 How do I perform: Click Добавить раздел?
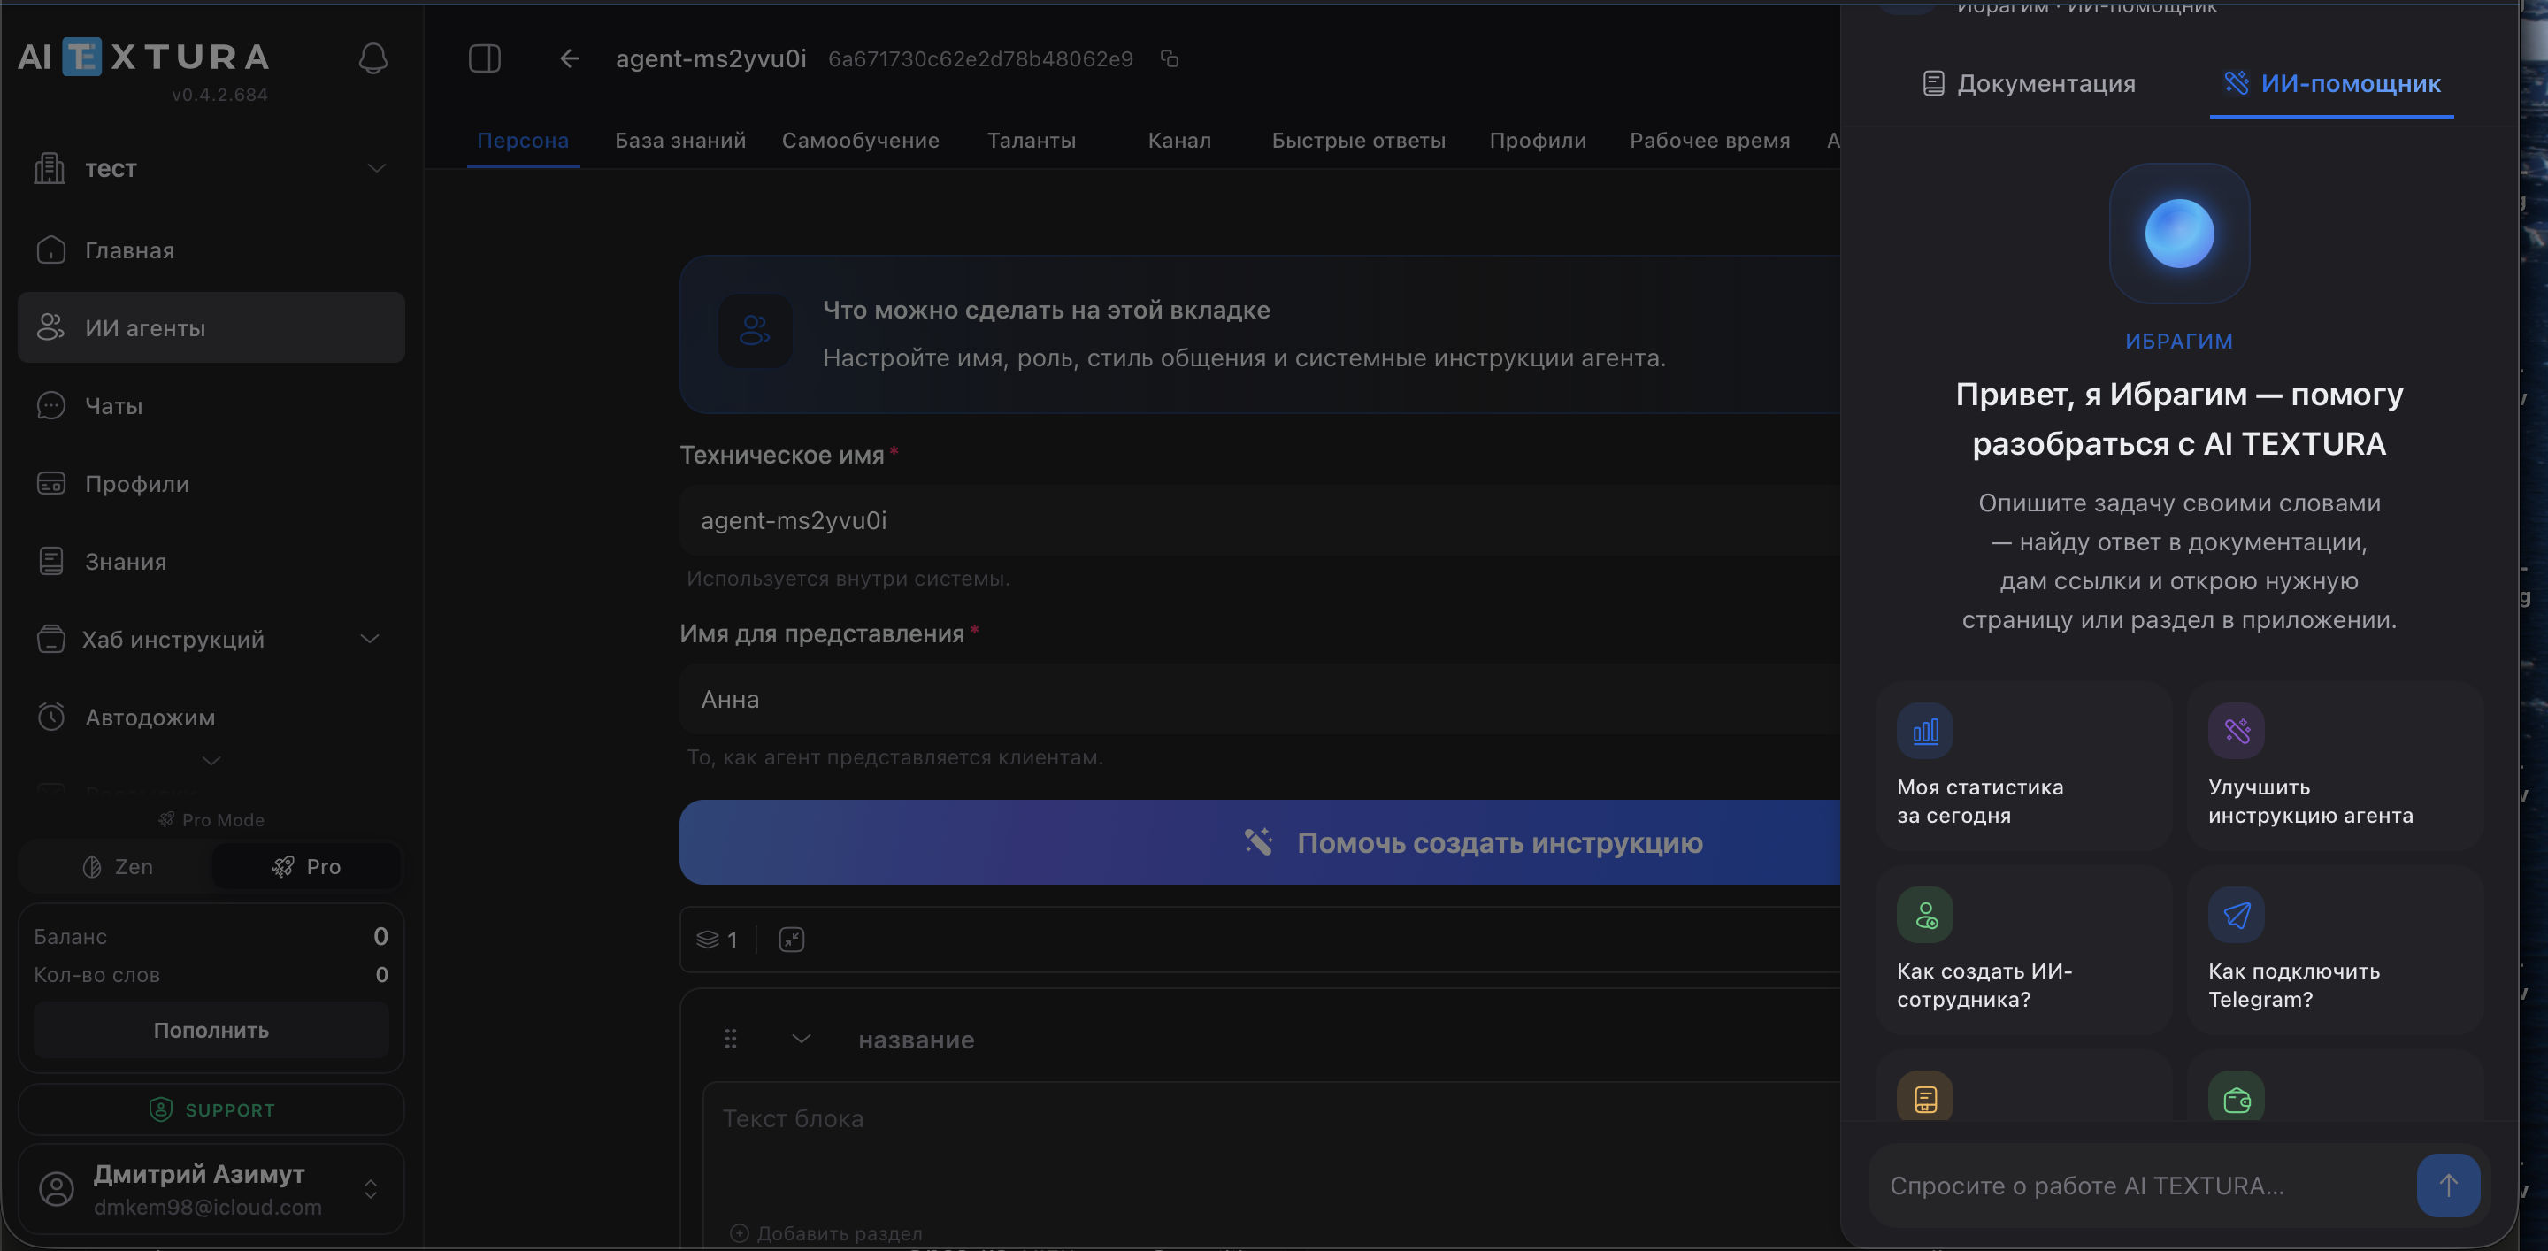click(x=826, y=1233)
